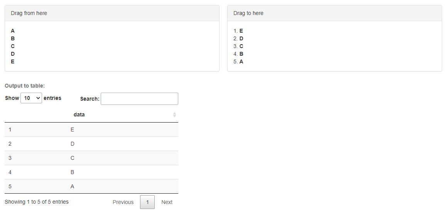Click first ranked item E in Drag to here
The image size is (446, 214).
[241, 31]
